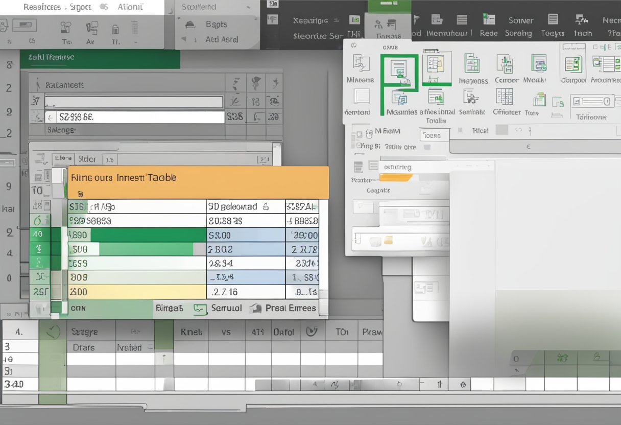Open the Criteria grid icon in the ribbon
The width and height of the screenshot is (621, 425).
[504, 97]
